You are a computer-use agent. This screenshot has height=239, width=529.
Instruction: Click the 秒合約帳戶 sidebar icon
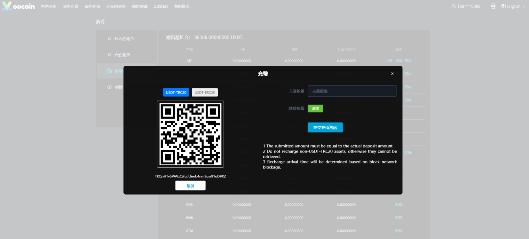click(109, 39)
